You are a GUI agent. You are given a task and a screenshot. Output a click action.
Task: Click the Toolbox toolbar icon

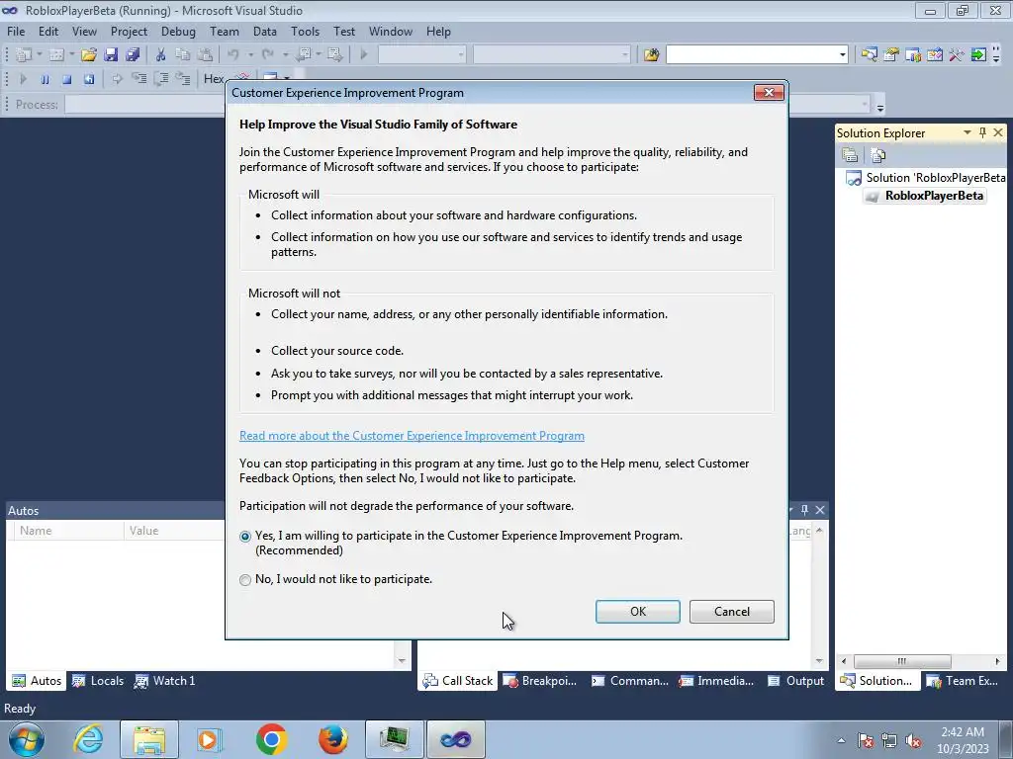coord(934,55)
